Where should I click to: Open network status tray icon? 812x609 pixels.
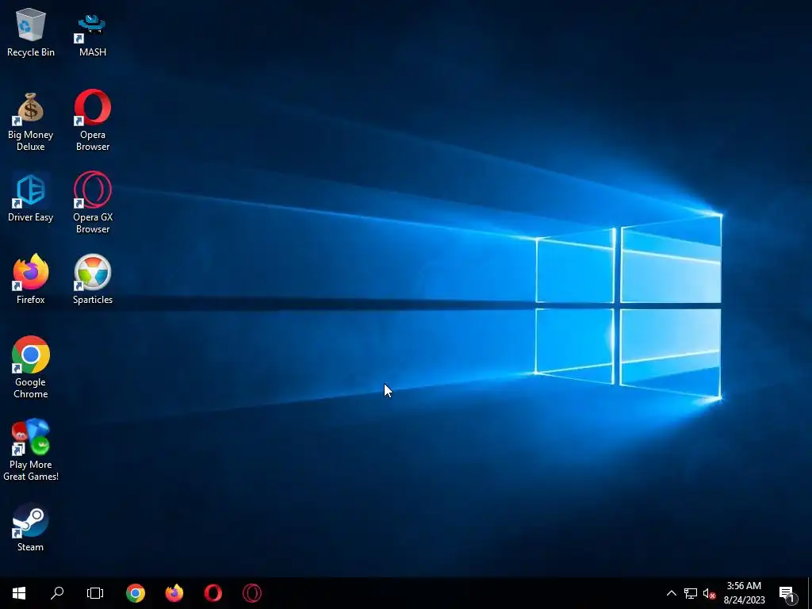(x=691, y=593)
